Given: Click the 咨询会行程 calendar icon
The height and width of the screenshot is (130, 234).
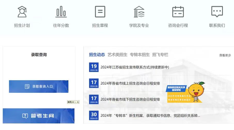Looking at the screenshot, I should tap(178, 12).
